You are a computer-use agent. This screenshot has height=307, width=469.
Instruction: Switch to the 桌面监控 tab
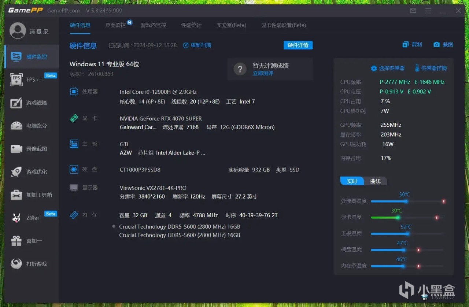click(x=115, y=25)
